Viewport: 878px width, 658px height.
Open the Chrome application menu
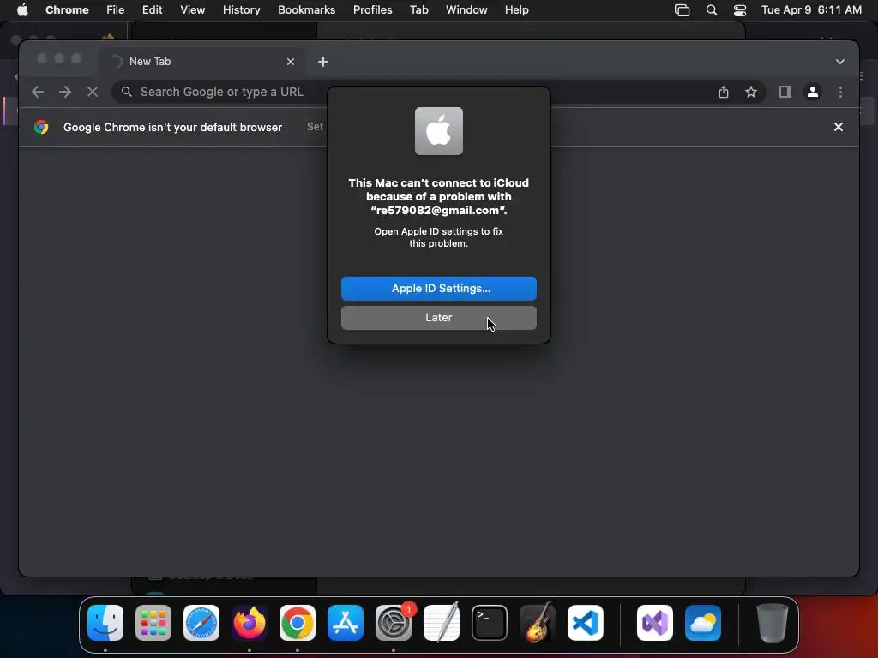pos(67,9)
